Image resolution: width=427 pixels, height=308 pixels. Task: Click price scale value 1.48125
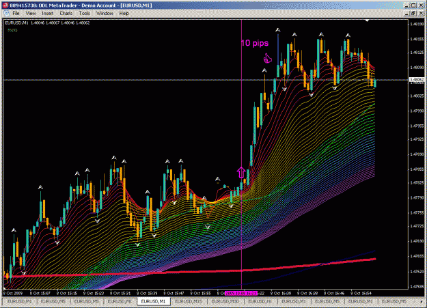[417, 53]
